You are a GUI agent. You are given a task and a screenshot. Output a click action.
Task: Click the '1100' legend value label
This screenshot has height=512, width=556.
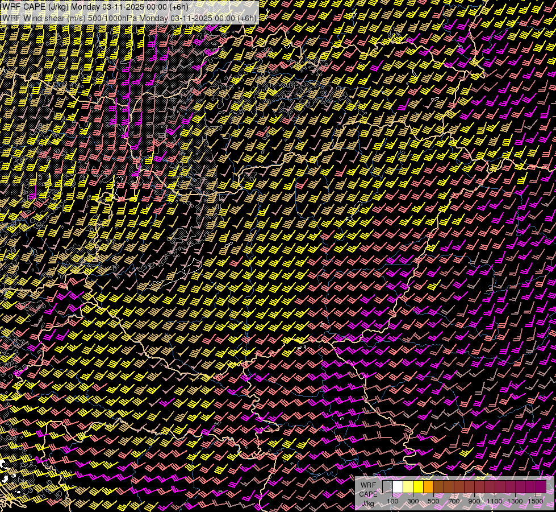click(x=494, y=501)
